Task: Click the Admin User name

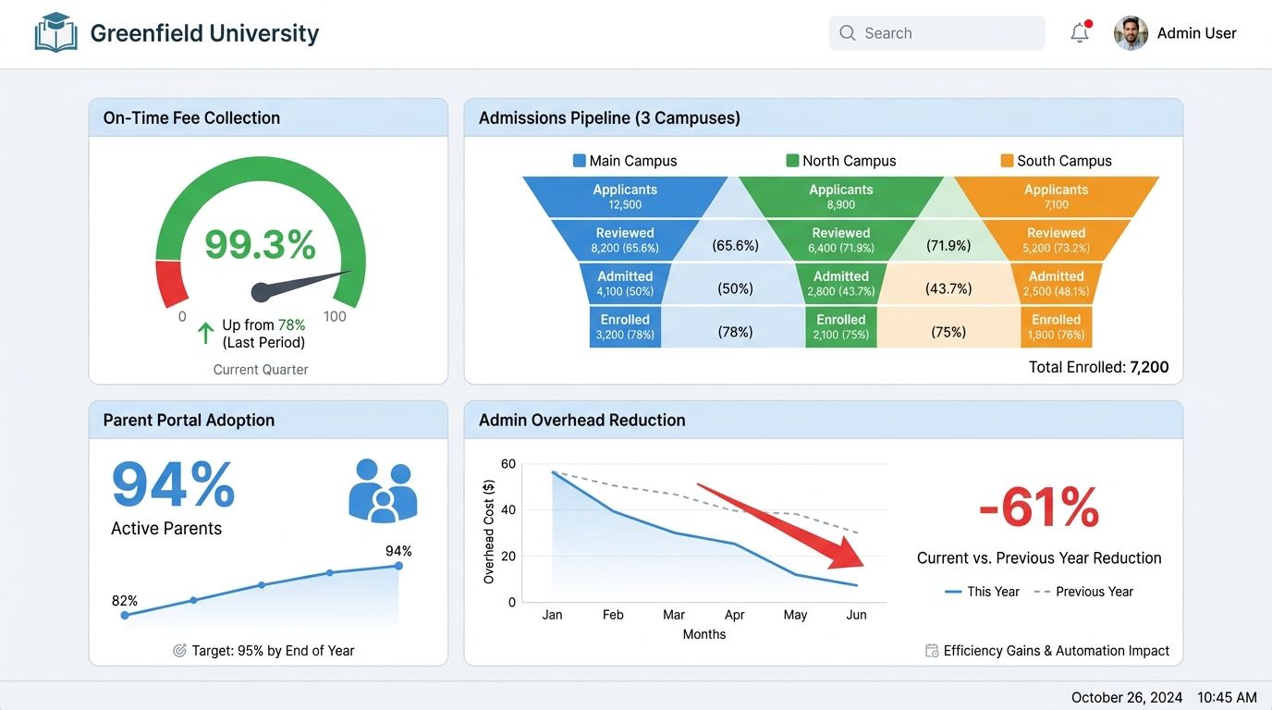Action: coord(1196,33)
